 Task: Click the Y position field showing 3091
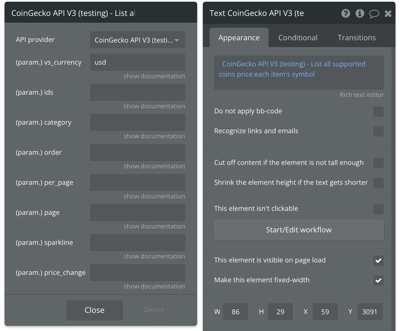pyautogui.click(x=370, y=312)
